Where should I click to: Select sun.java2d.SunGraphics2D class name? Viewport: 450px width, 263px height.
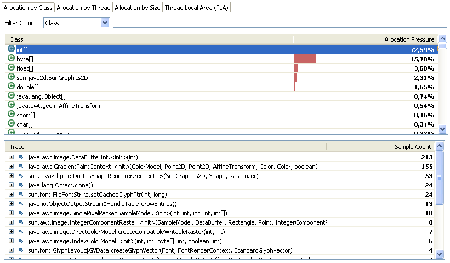pos(52,78)
